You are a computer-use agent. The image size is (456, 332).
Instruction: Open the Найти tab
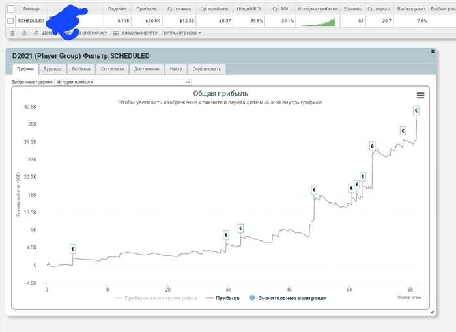coord(176,69)
